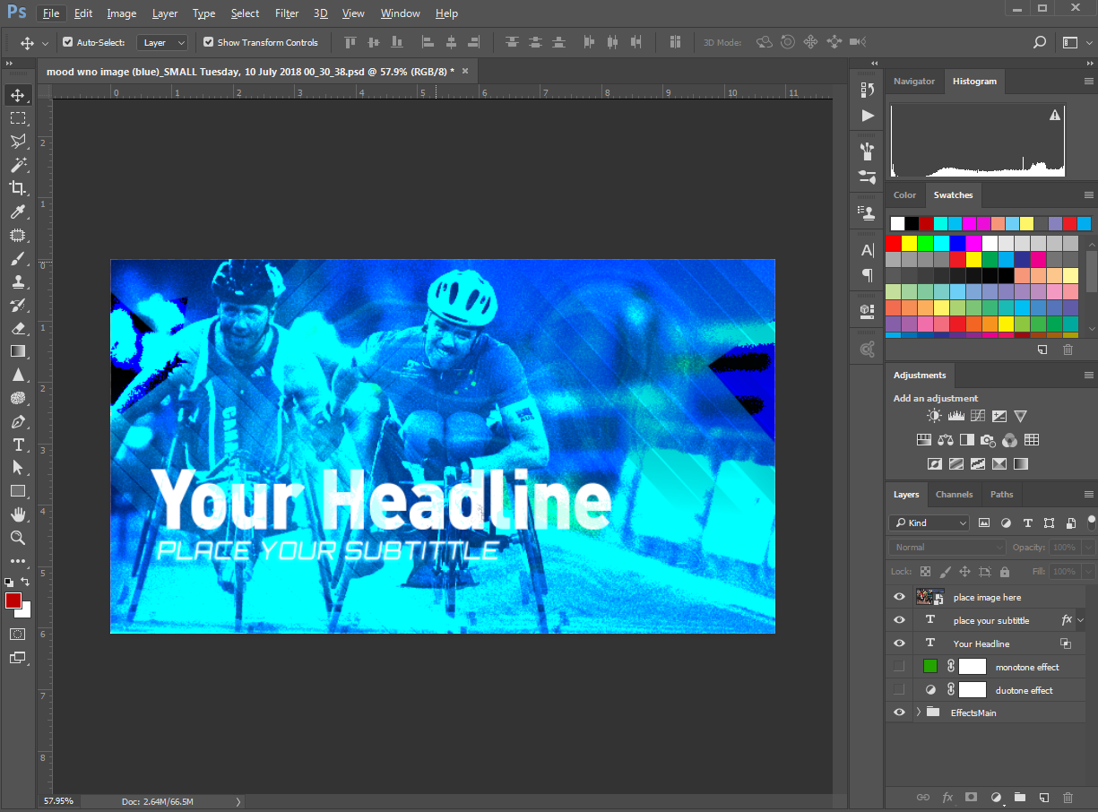Select the Eyedropper tool

(x=18, y=212)
